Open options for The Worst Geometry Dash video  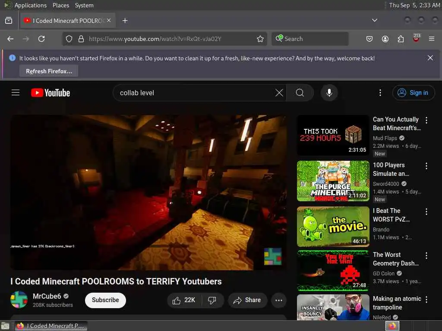[426, 256]
